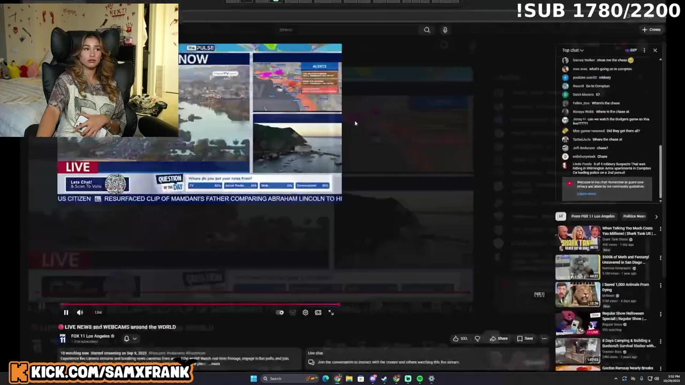Open video player settings gear
This screenshot has height=385, width=685.
point(305,312)
